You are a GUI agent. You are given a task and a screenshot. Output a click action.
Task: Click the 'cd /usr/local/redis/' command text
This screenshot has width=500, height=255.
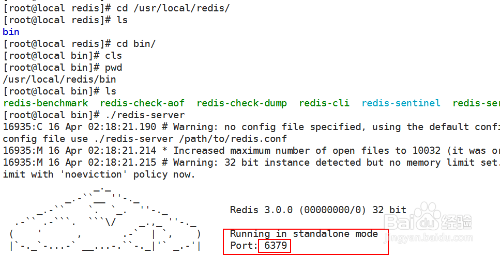click(x=173, y=8)
